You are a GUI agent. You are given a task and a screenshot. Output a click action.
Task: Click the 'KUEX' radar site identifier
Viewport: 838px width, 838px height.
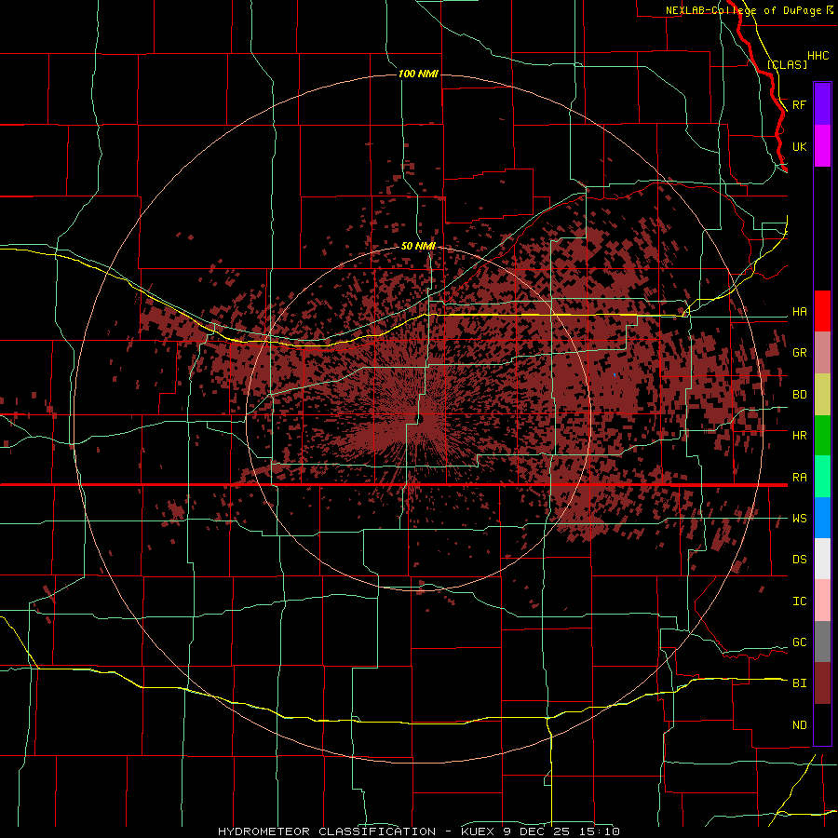[x=479, y=831]
